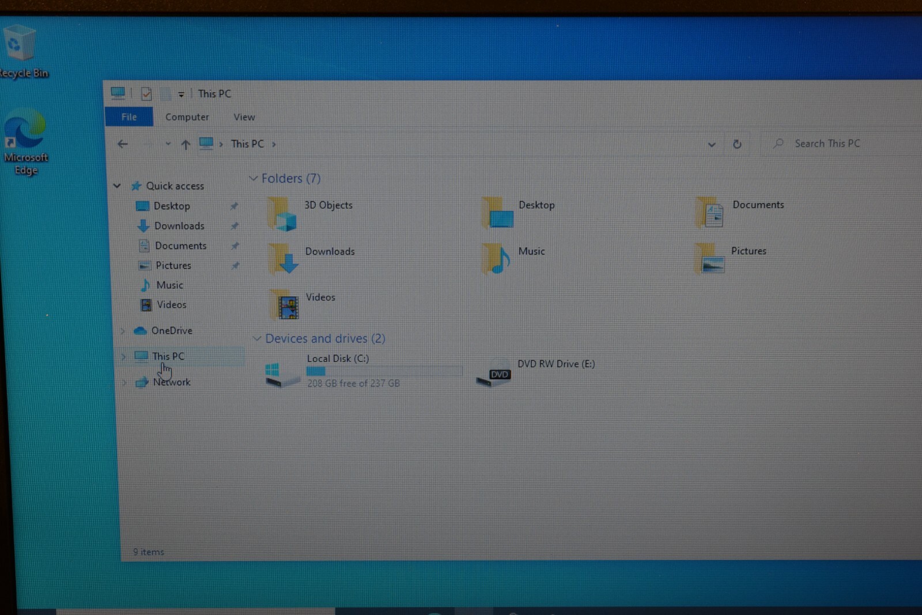
Task: Click the pin icon next to Documents
Action: pyautogui.click(x=235, y=246)
